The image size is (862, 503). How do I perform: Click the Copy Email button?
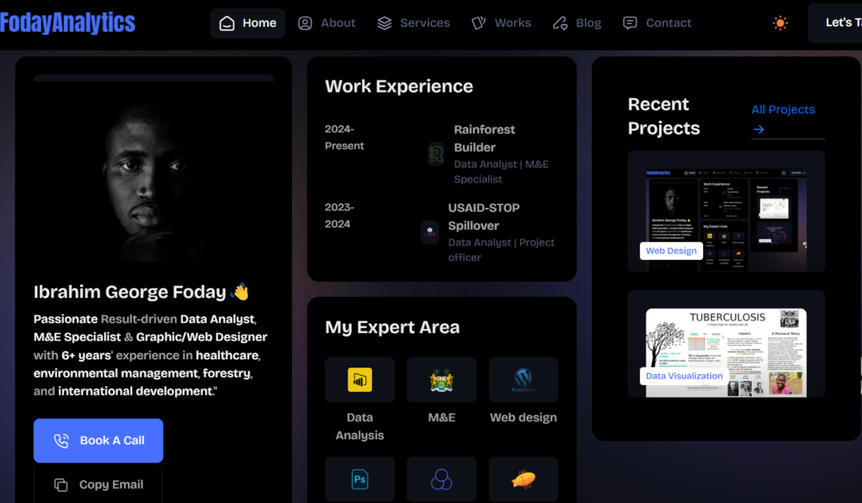click(98, 484)
